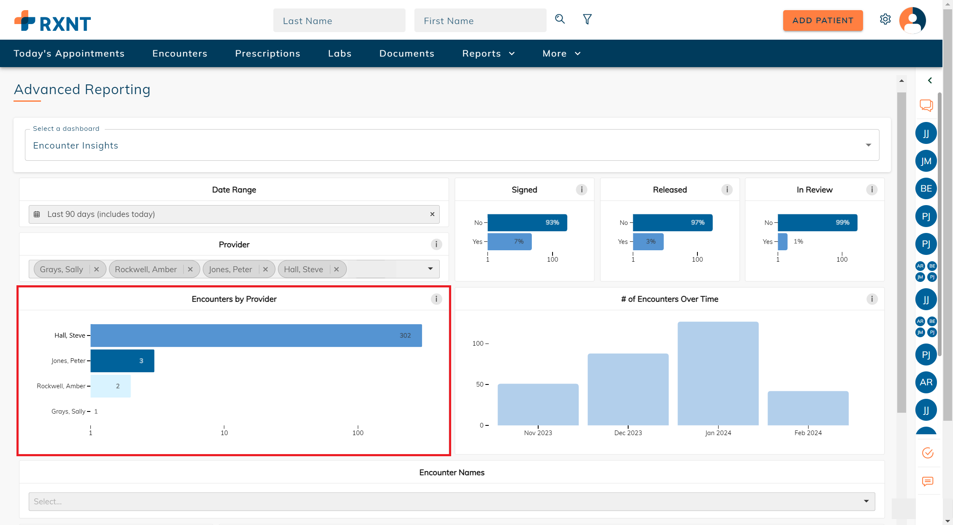Select the AR avatar in sidebar
The image size is (953, 525).
tap(926, 382)
